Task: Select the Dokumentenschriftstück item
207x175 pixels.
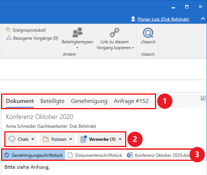Action: [95, 155]
